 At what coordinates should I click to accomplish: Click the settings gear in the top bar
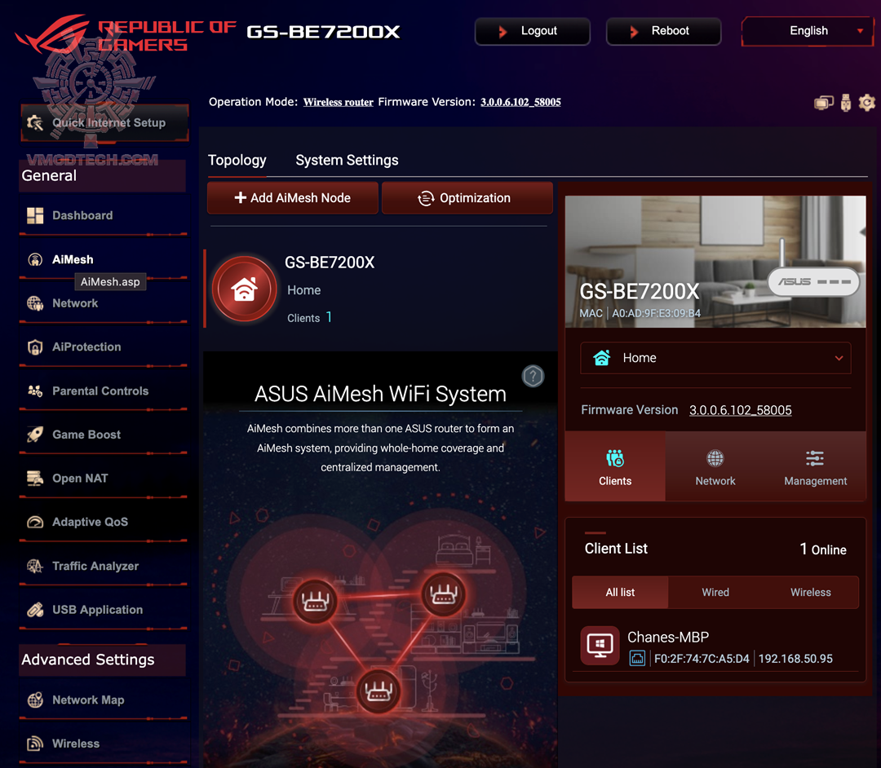click(x=867, y=103)
